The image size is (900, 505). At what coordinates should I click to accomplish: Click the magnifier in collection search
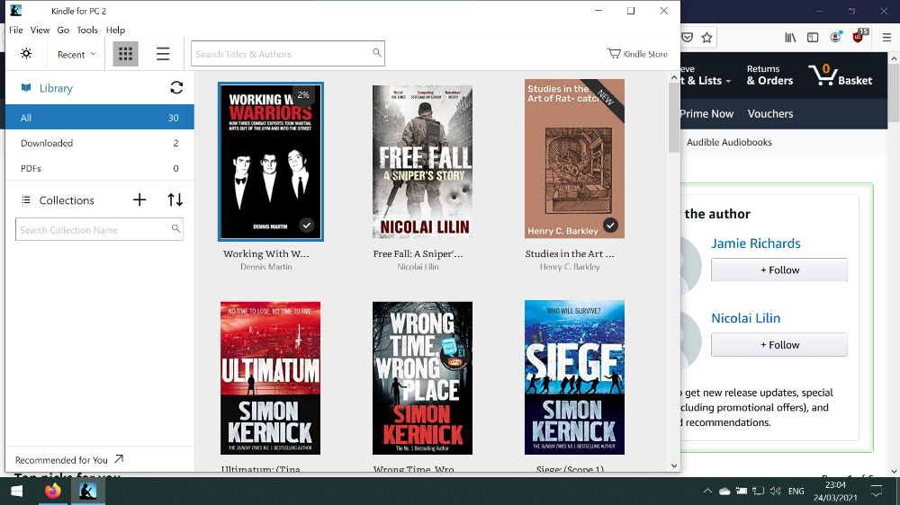[x=176, y=229]
